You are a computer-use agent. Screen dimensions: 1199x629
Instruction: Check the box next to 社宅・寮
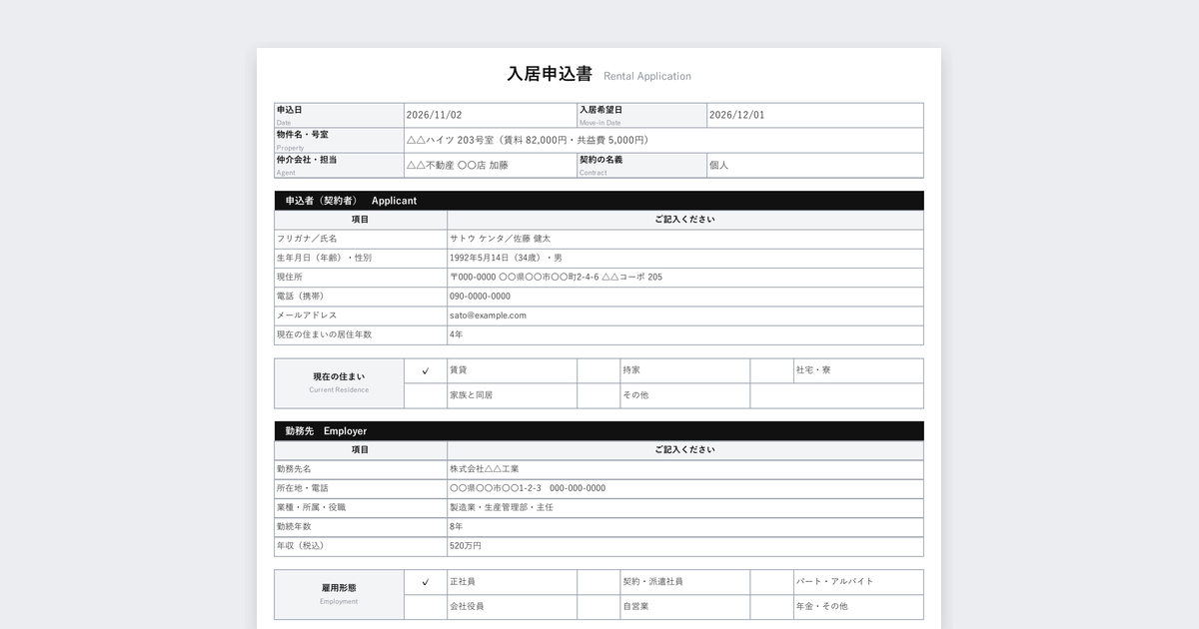click(771, 370)
